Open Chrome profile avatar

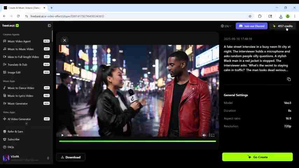point(288,16)
